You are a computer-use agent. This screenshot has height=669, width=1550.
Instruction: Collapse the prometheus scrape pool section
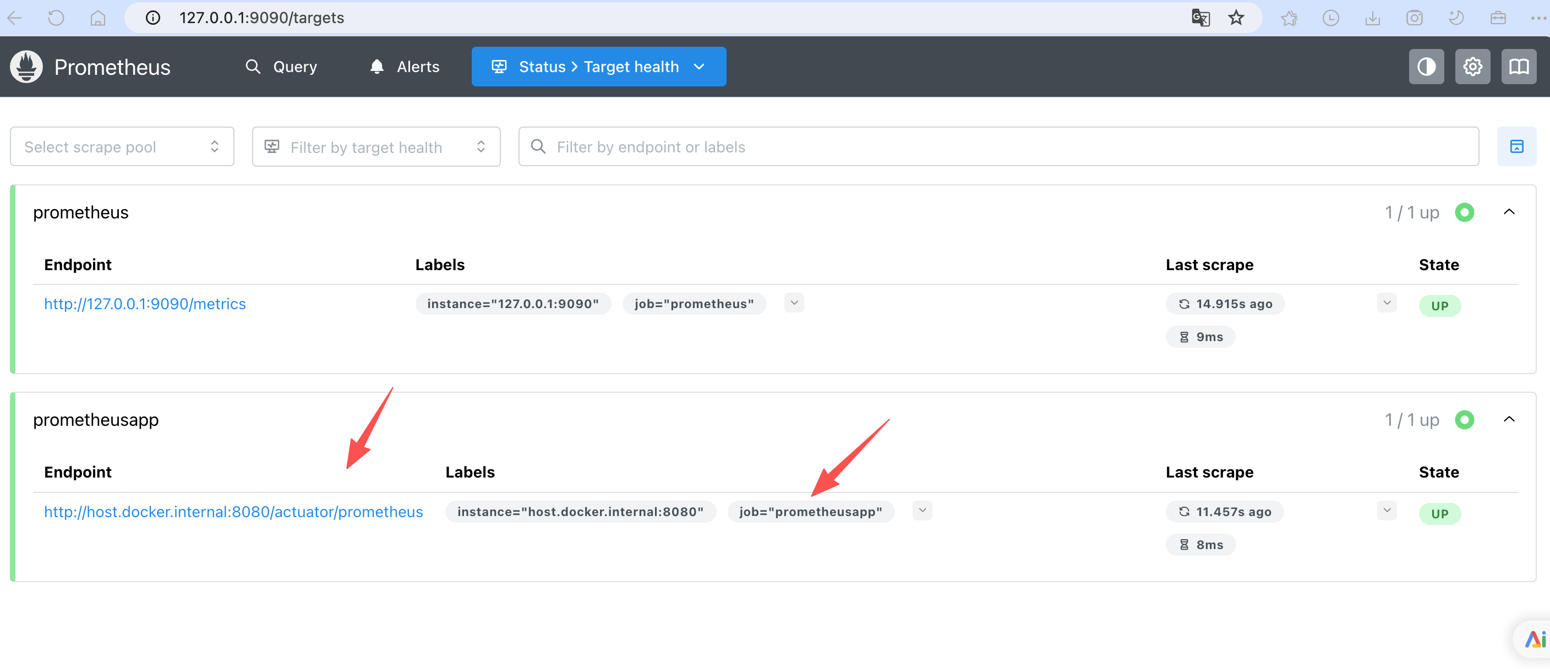1509,212
